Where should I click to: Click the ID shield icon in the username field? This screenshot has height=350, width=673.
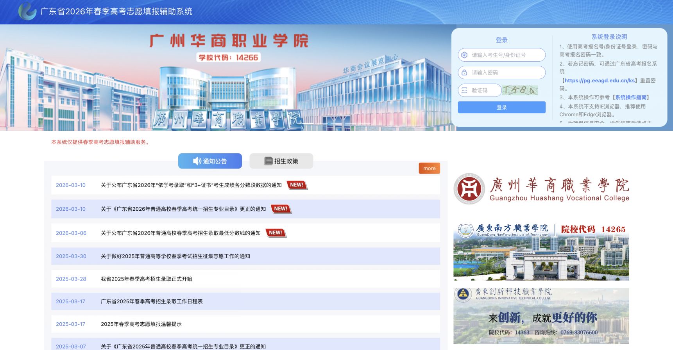(x=464, y=55)
